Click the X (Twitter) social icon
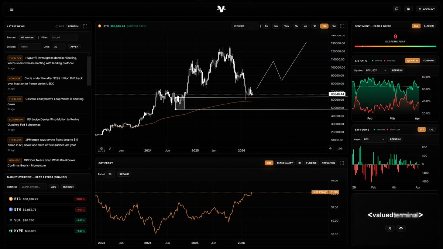The image size is (443, 249). click(x=390, y=228)
